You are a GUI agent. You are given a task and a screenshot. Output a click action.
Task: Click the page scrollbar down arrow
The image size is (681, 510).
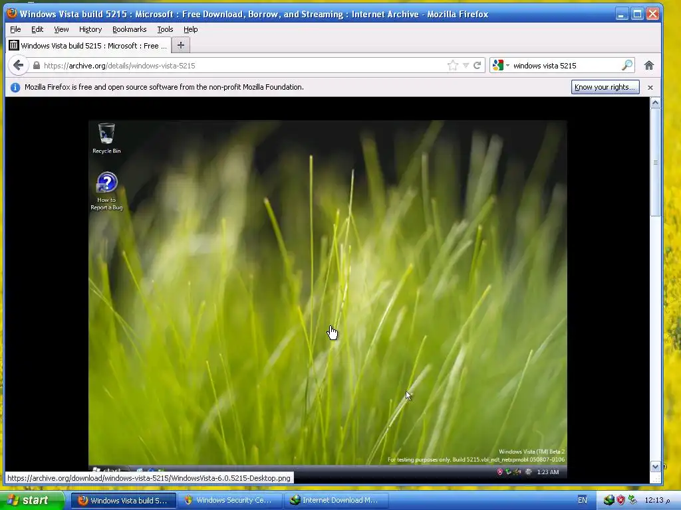[x=655, y=467]
